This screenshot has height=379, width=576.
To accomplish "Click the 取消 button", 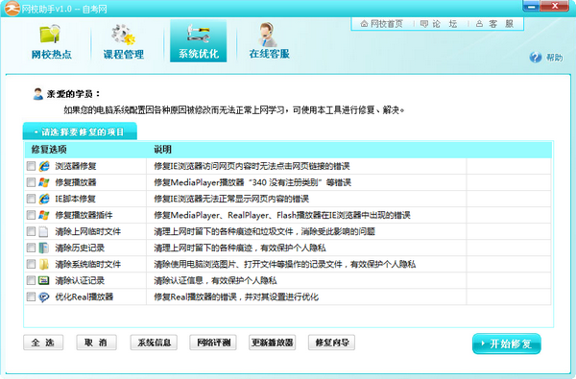I will (x=96, y=343).
